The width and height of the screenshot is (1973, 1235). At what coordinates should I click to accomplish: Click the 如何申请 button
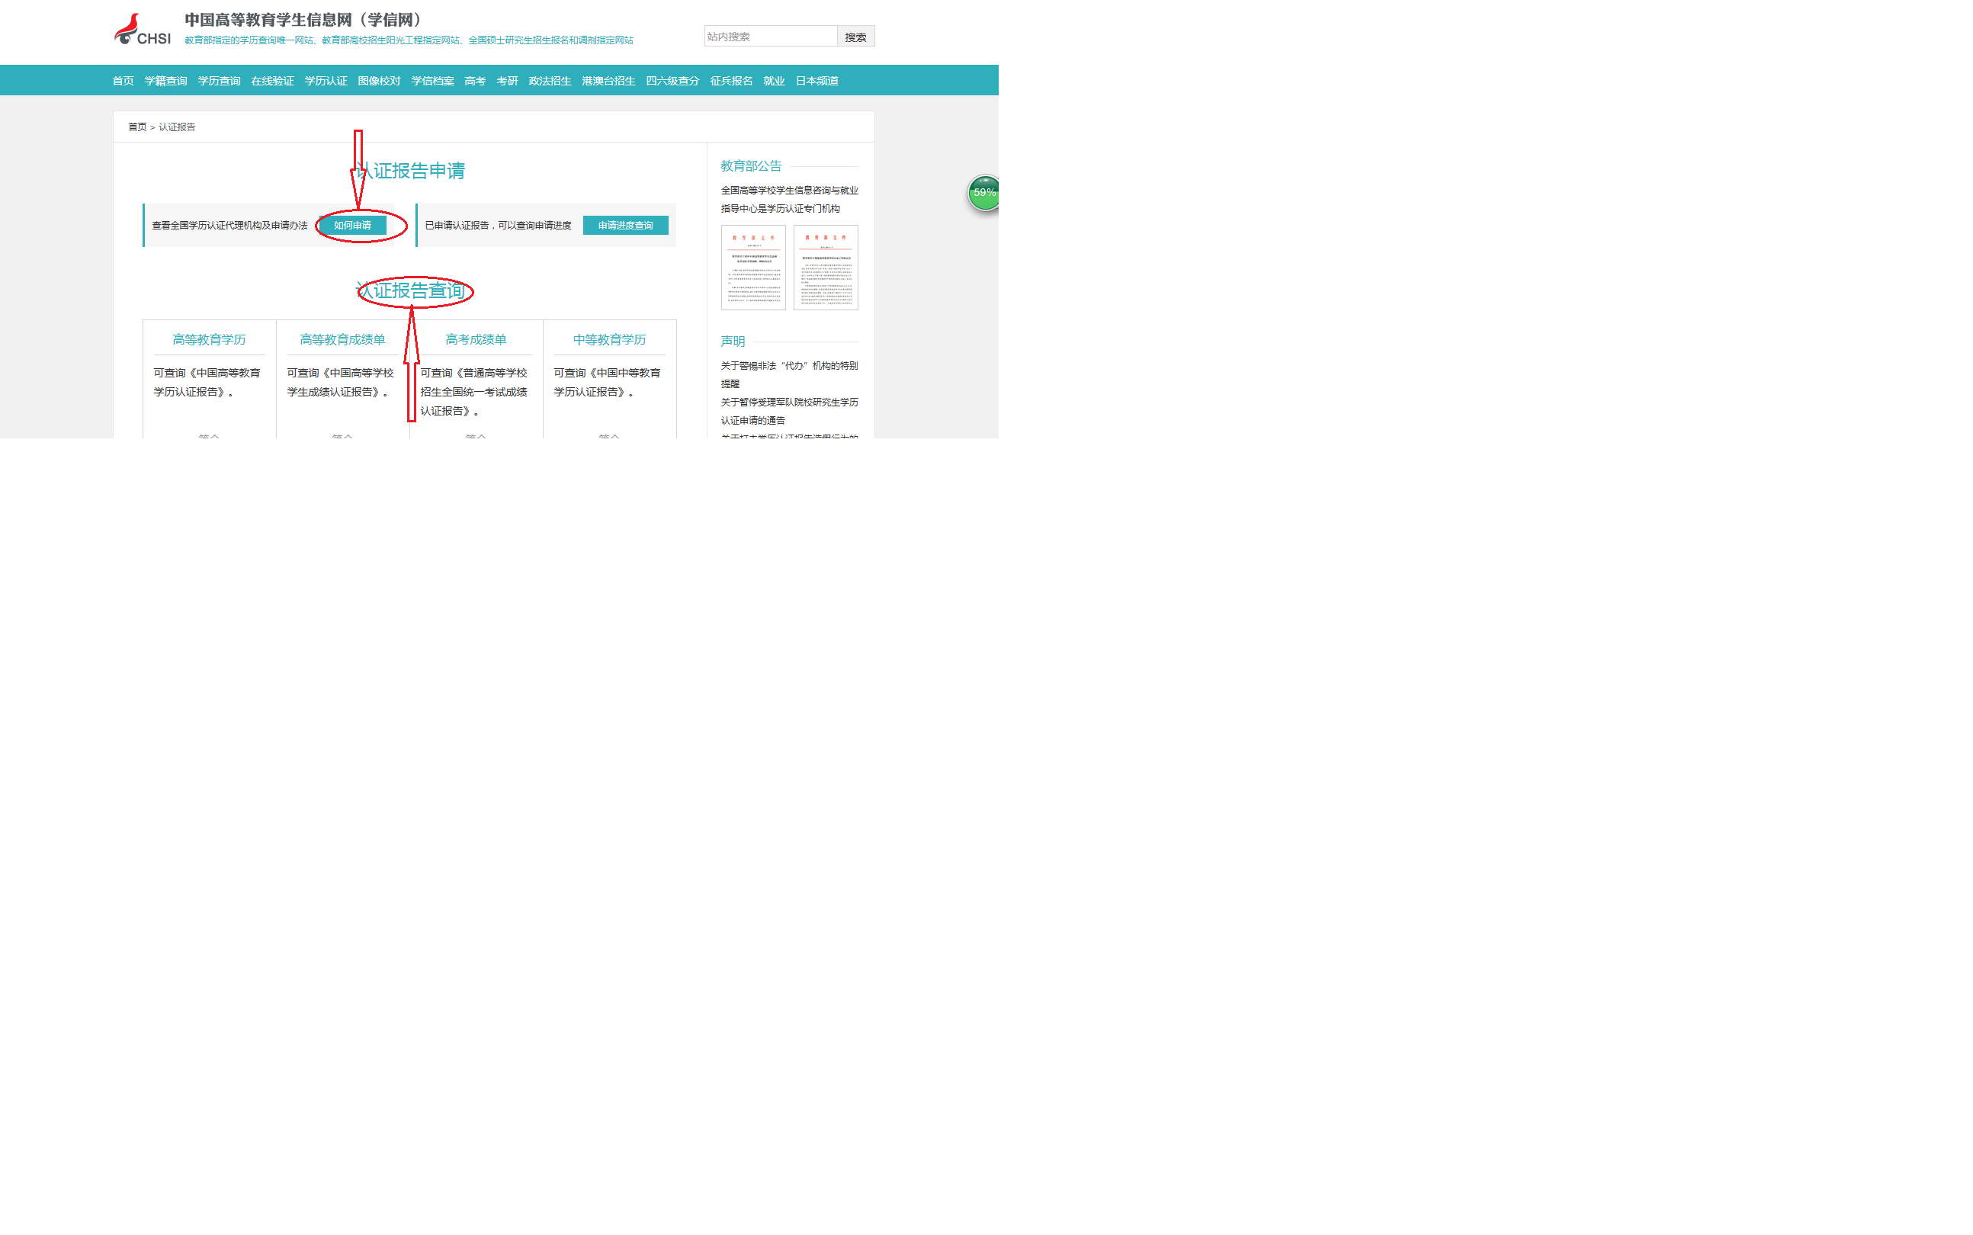coord(352,226)
